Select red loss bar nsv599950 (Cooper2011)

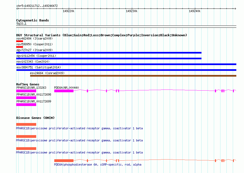pos(20,47)
